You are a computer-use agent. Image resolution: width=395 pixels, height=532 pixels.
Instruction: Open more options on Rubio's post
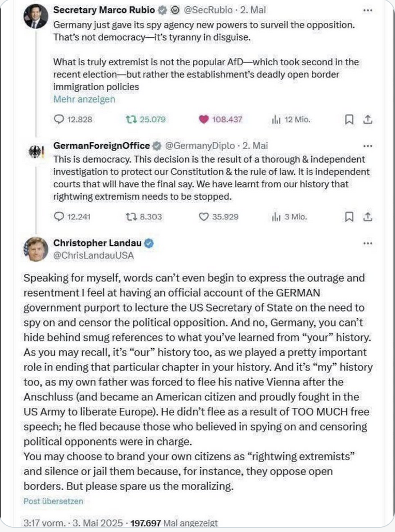368,10
